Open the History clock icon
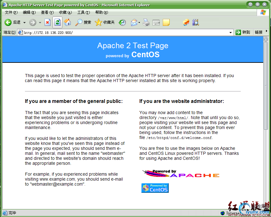This screenshot has height=217, width=271. (x=122, y=22)
